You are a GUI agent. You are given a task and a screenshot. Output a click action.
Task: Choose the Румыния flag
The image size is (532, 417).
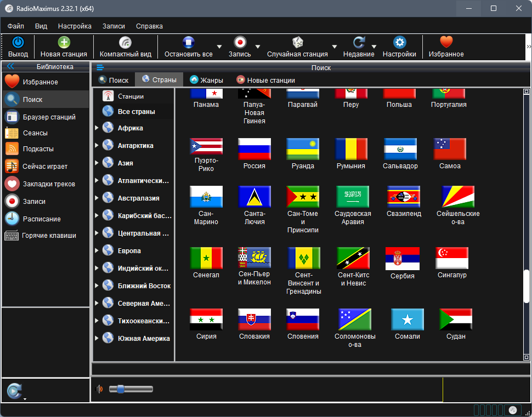[x=351, y=149]
